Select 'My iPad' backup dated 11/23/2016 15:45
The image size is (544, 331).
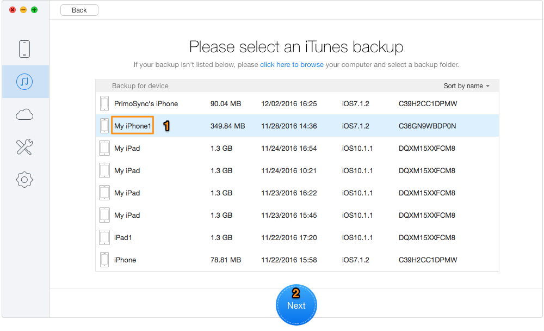tap(127, 216)
